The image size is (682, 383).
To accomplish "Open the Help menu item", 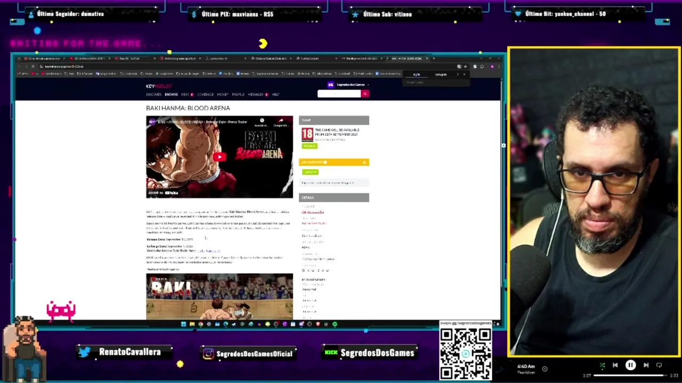I will (275, 94).
